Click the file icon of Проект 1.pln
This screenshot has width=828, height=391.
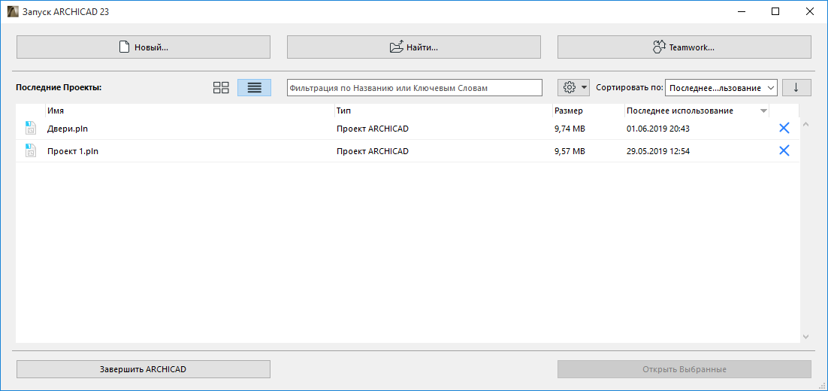pos(30,151)
